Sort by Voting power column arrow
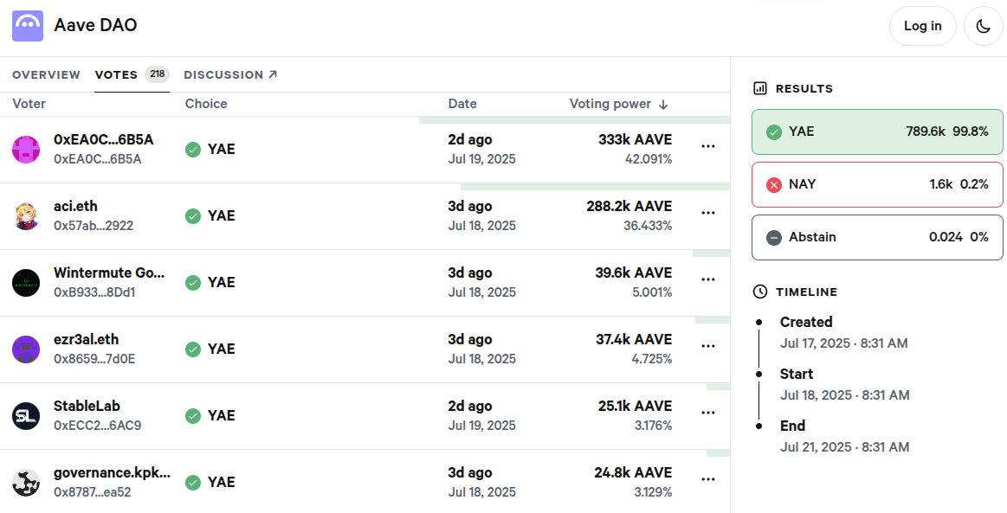Viewport: 1007px width, 513px height. (x=663, y=105)
